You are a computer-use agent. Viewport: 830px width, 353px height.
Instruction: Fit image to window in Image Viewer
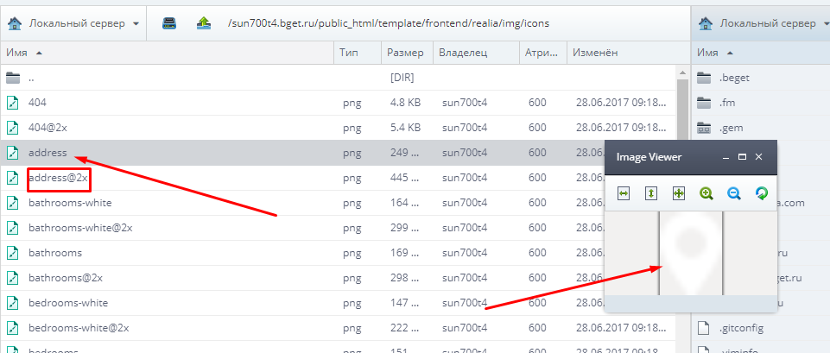pyautogui.click(x=679, y=193)
